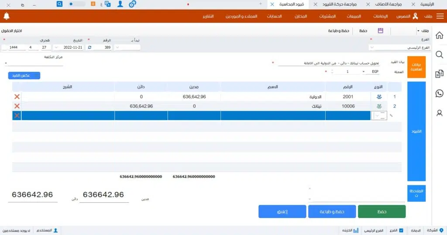Open the بيانات اساسية side tab
447x235 pixels.
pyautogui.click(x=416, y=67)
